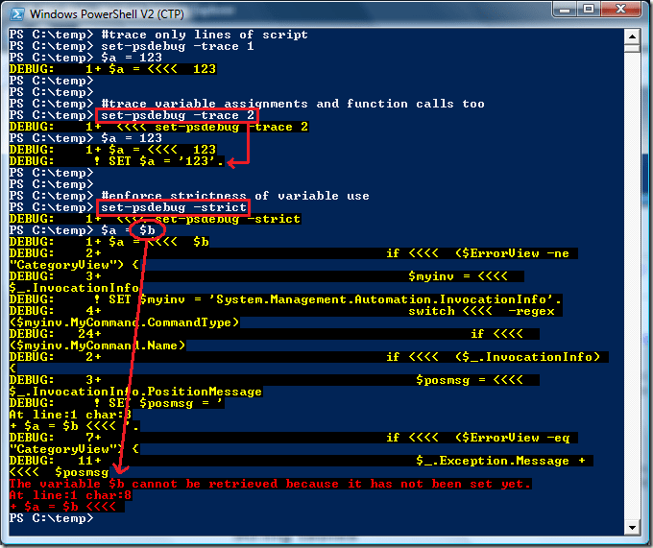Minimize the Windows PowerShell V2 window
The height and width of the screenshot is (548, 653).
click(565, 10)
